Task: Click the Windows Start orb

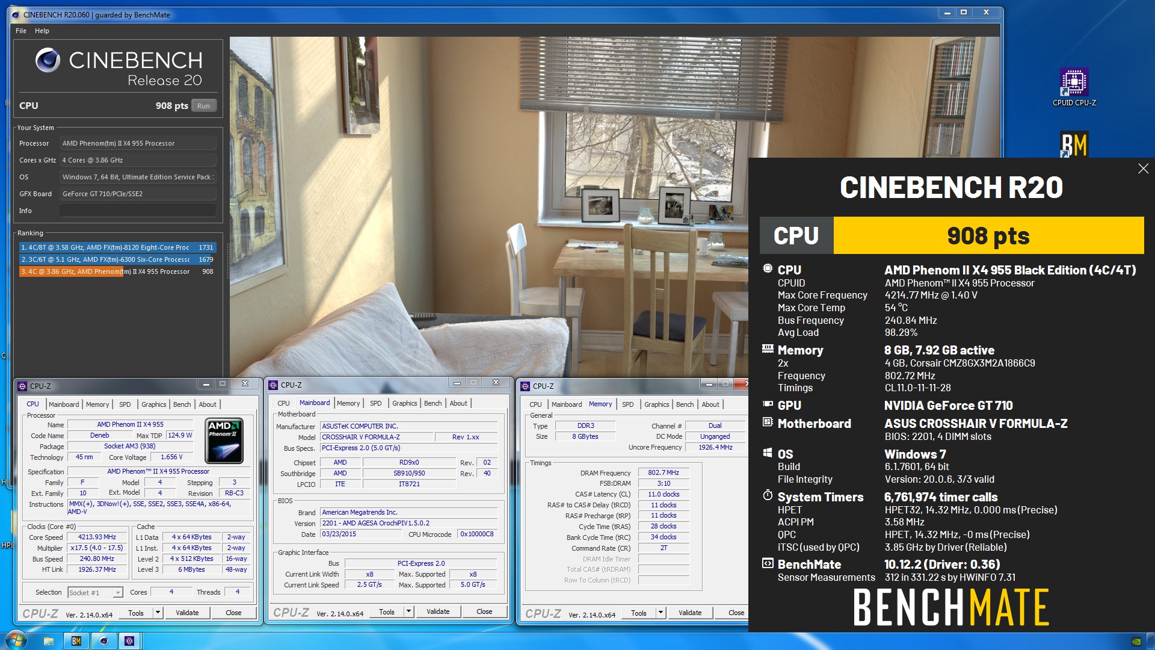Action: point(16,640)
